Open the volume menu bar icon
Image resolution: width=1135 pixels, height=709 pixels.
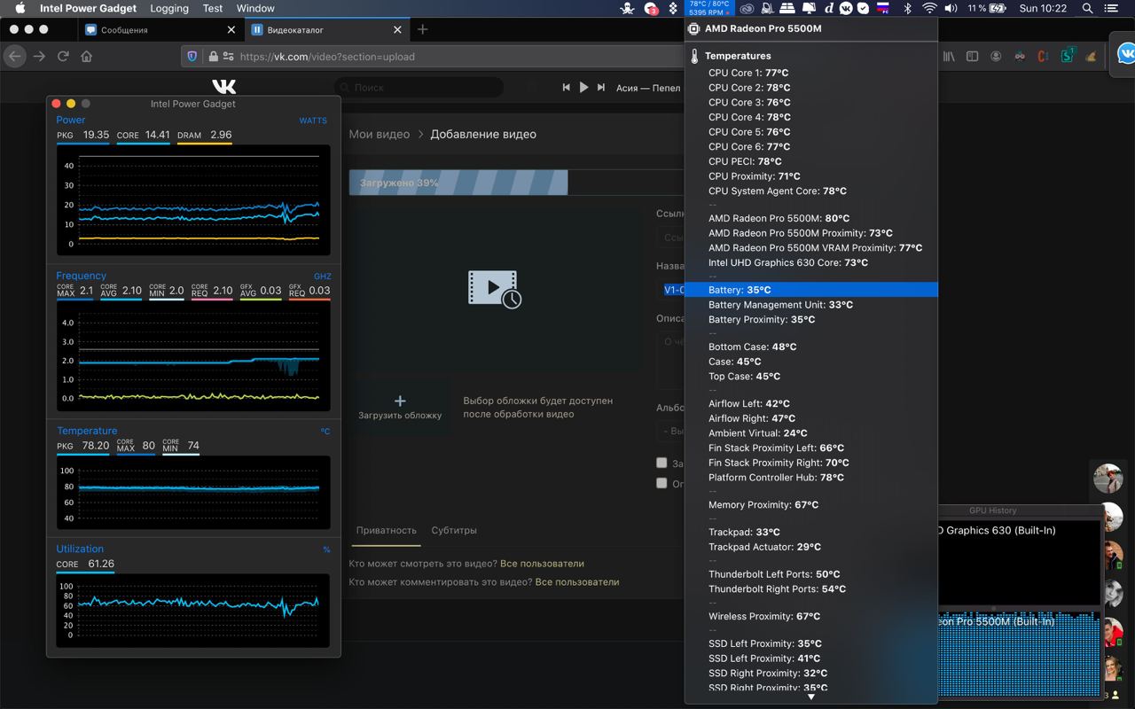[x=951, y=8]
